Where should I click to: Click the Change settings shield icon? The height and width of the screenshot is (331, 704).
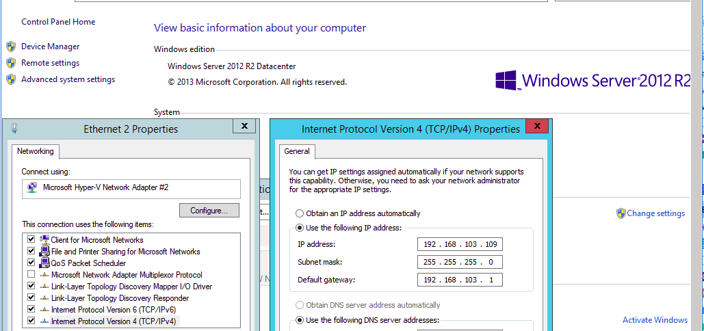coord(621,213)
